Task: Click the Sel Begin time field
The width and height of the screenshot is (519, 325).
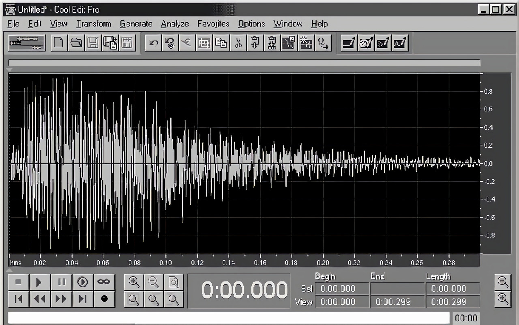Action: pyautogui.click(x=342, y=289)
